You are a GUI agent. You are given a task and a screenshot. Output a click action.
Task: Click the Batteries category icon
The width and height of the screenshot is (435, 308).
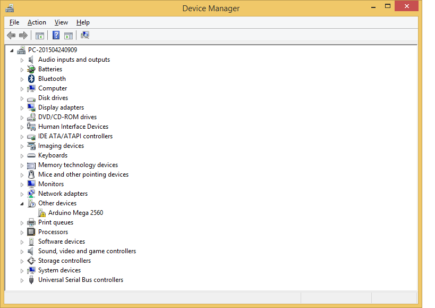[31, 69]
